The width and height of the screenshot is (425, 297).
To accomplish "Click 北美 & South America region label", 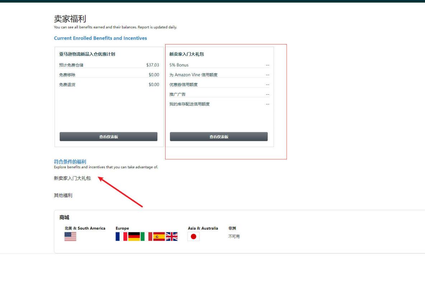I will click(85, 228).
